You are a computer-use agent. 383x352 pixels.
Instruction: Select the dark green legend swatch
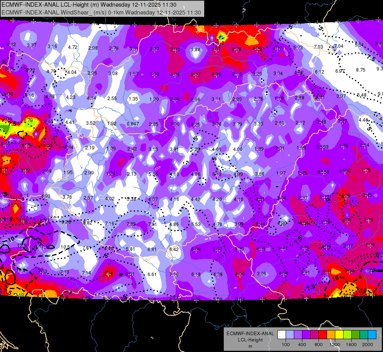[355, 334]
